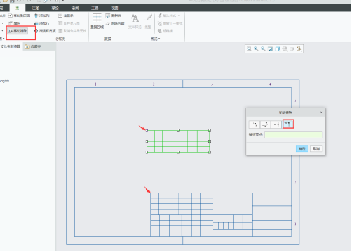Select the active 表 ribbon tab

(17, 8)
